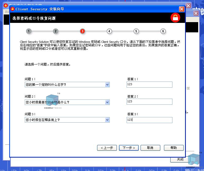
Task: Open help with the 帮助 button
Action: point(173,148)
